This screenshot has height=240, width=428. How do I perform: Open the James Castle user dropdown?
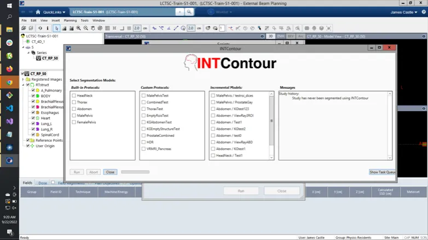point(404,12)
